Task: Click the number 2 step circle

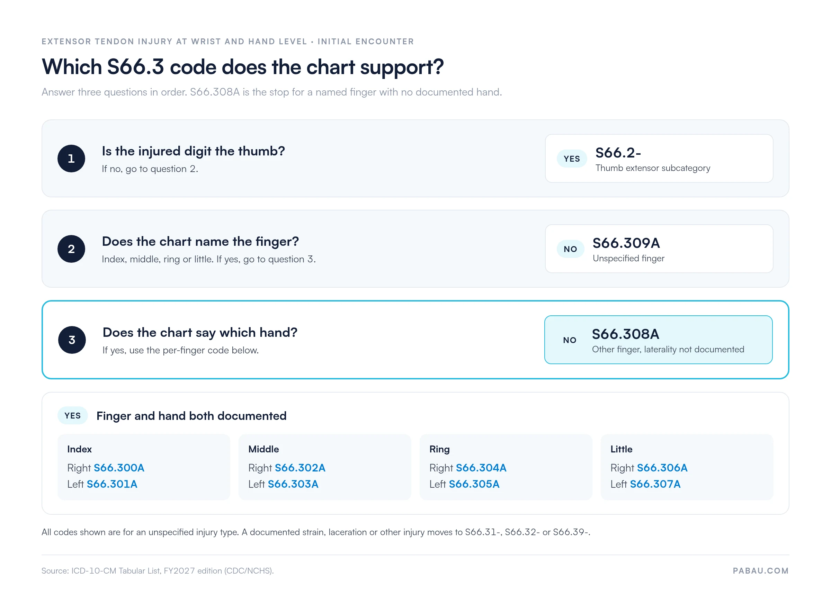Action: [71, 249]
